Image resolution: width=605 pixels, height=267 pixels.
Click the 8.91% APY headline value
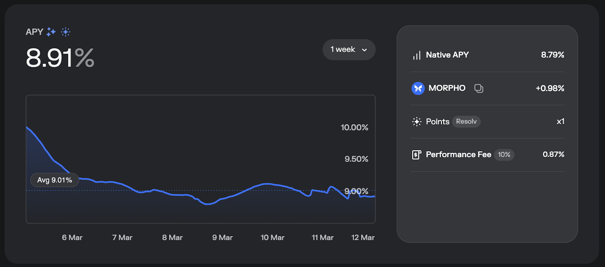click(x=60, y=58)
